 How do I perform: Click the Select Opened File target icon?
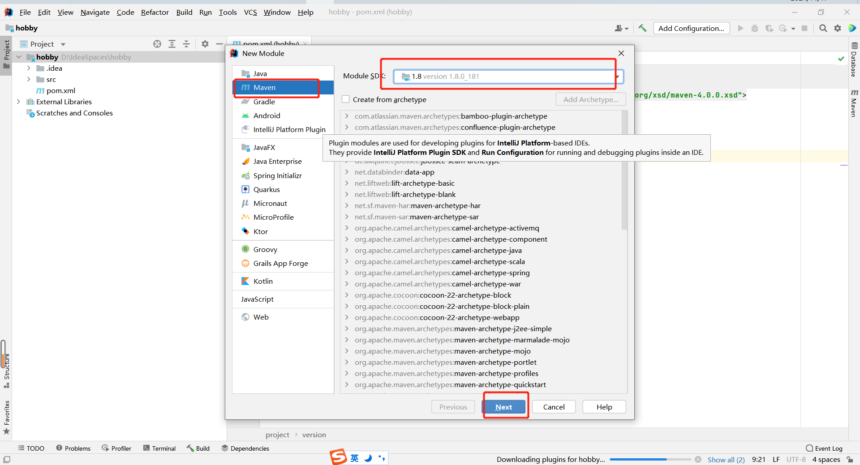coord(157,44)
